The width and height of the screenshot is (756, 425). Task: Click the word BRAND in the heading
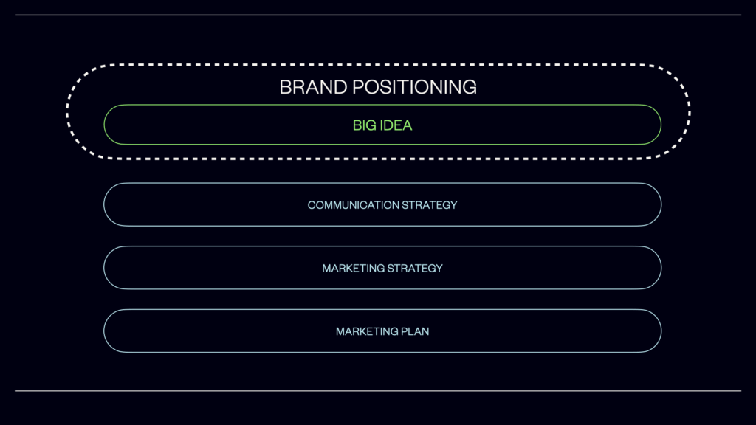click(x=313, y=87)
